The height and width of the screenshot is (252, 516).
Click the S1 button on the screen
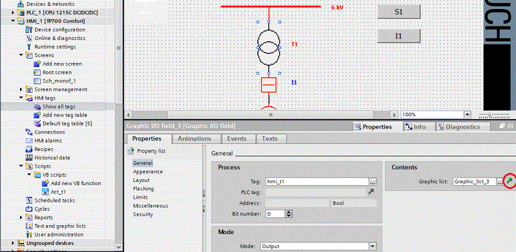pyautogui.click(x=399, y=12)
